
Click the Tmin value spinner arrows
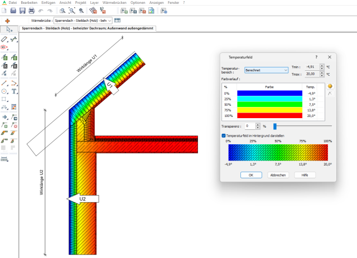pos(322,67)
